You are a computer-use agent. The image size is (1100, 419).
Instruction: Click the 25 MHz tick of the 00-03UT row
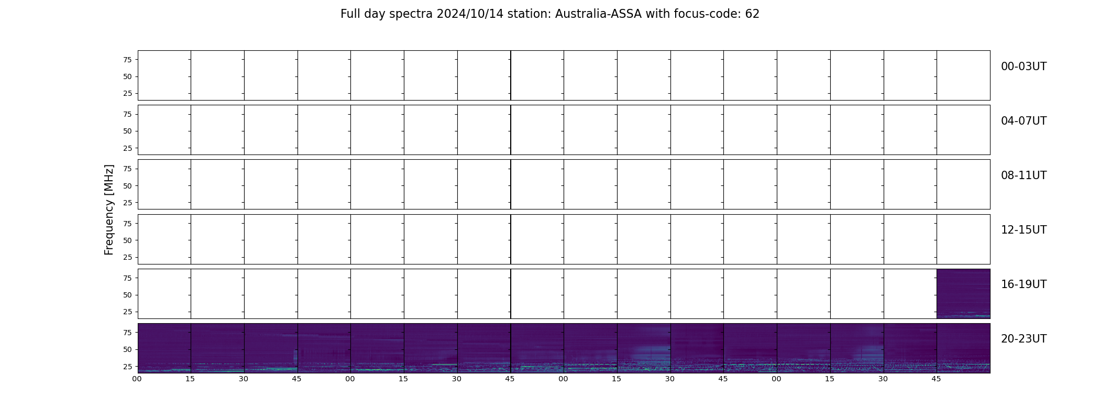pos(127,93)
